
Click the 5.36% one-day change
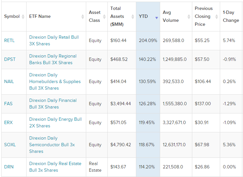(229, 145)
